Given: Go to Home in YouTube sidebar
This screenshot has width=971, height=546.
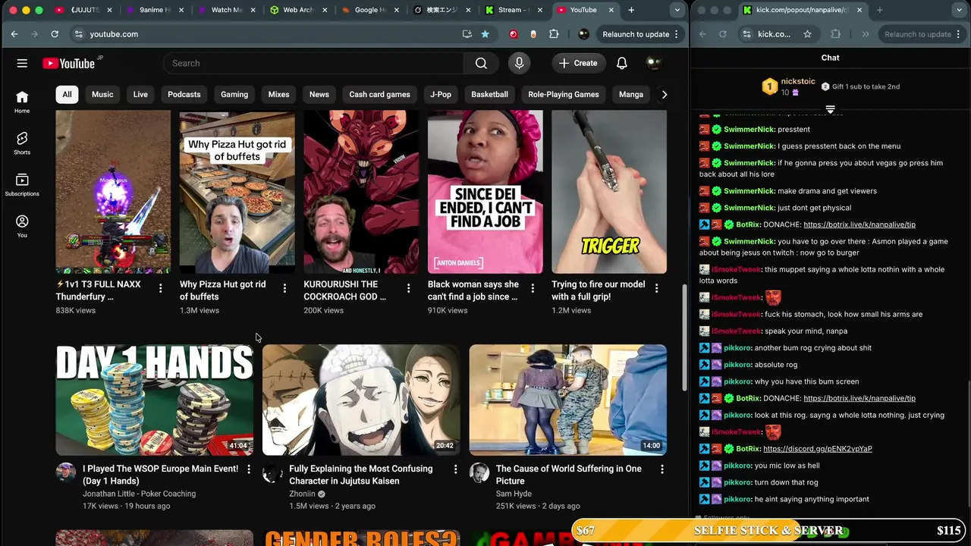Looking at the screenshot, I should click(x=22, y=102).
